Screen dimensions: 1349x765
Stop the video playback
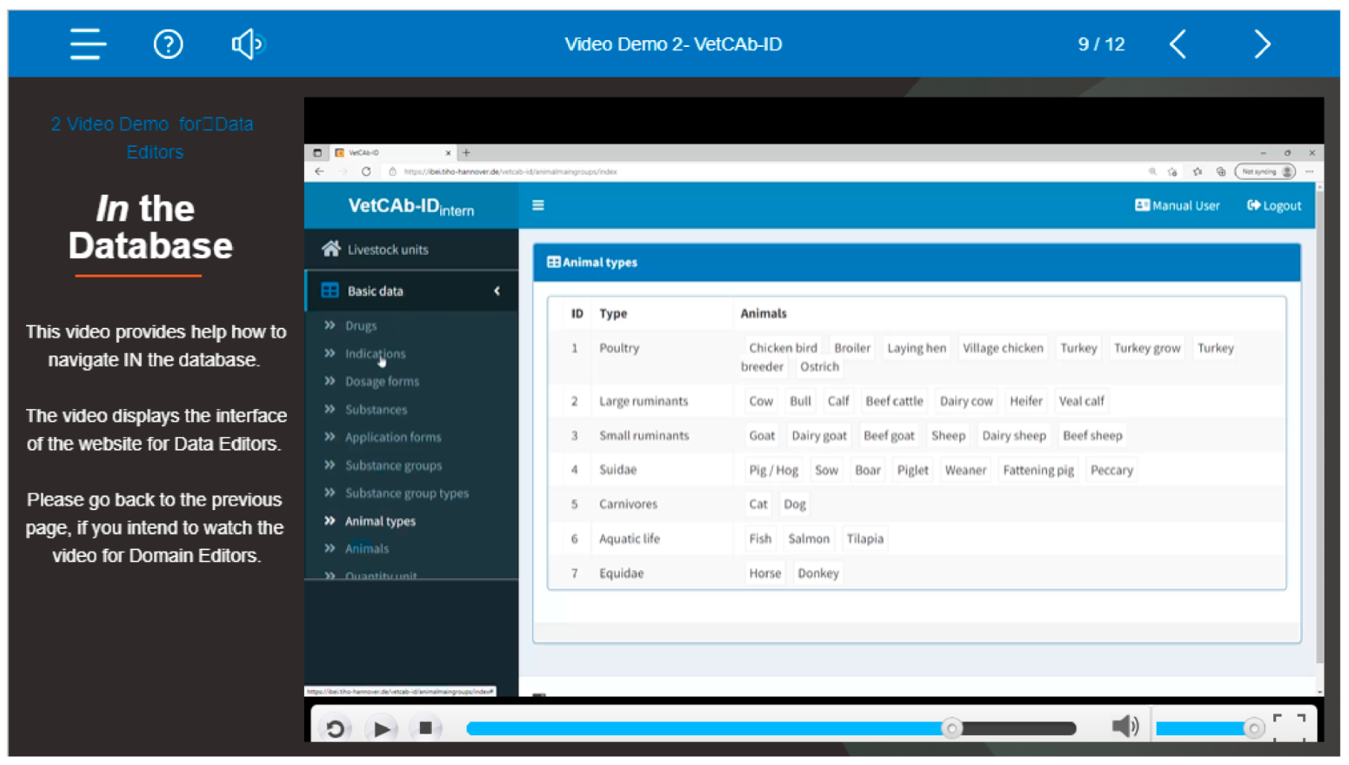[x=425, y=728]
